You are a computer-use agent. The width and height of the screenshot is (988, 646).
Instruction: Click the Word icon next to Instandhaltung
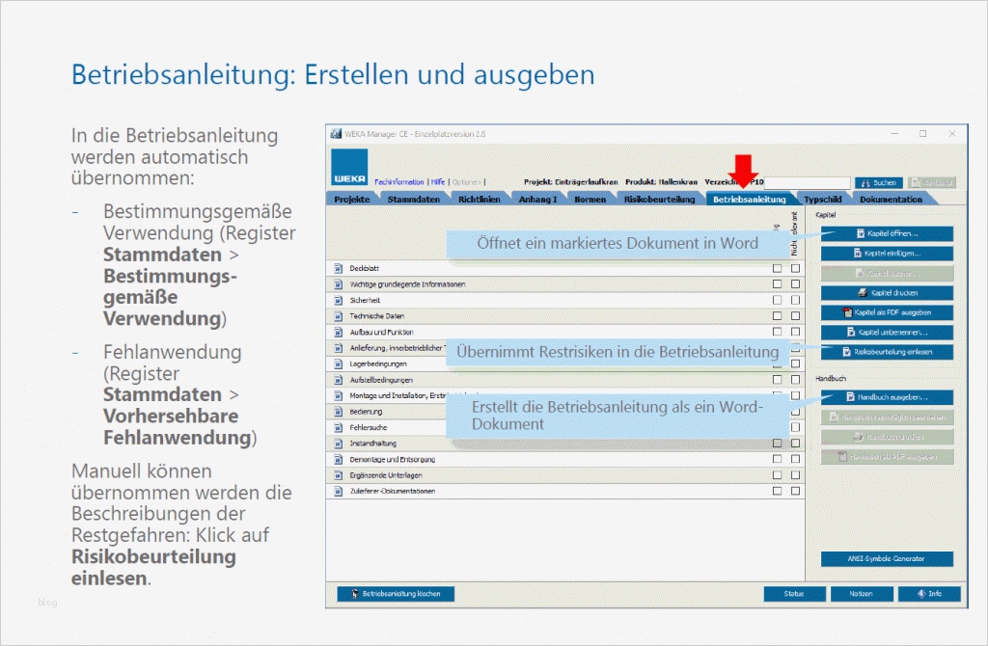pos(337,444)
